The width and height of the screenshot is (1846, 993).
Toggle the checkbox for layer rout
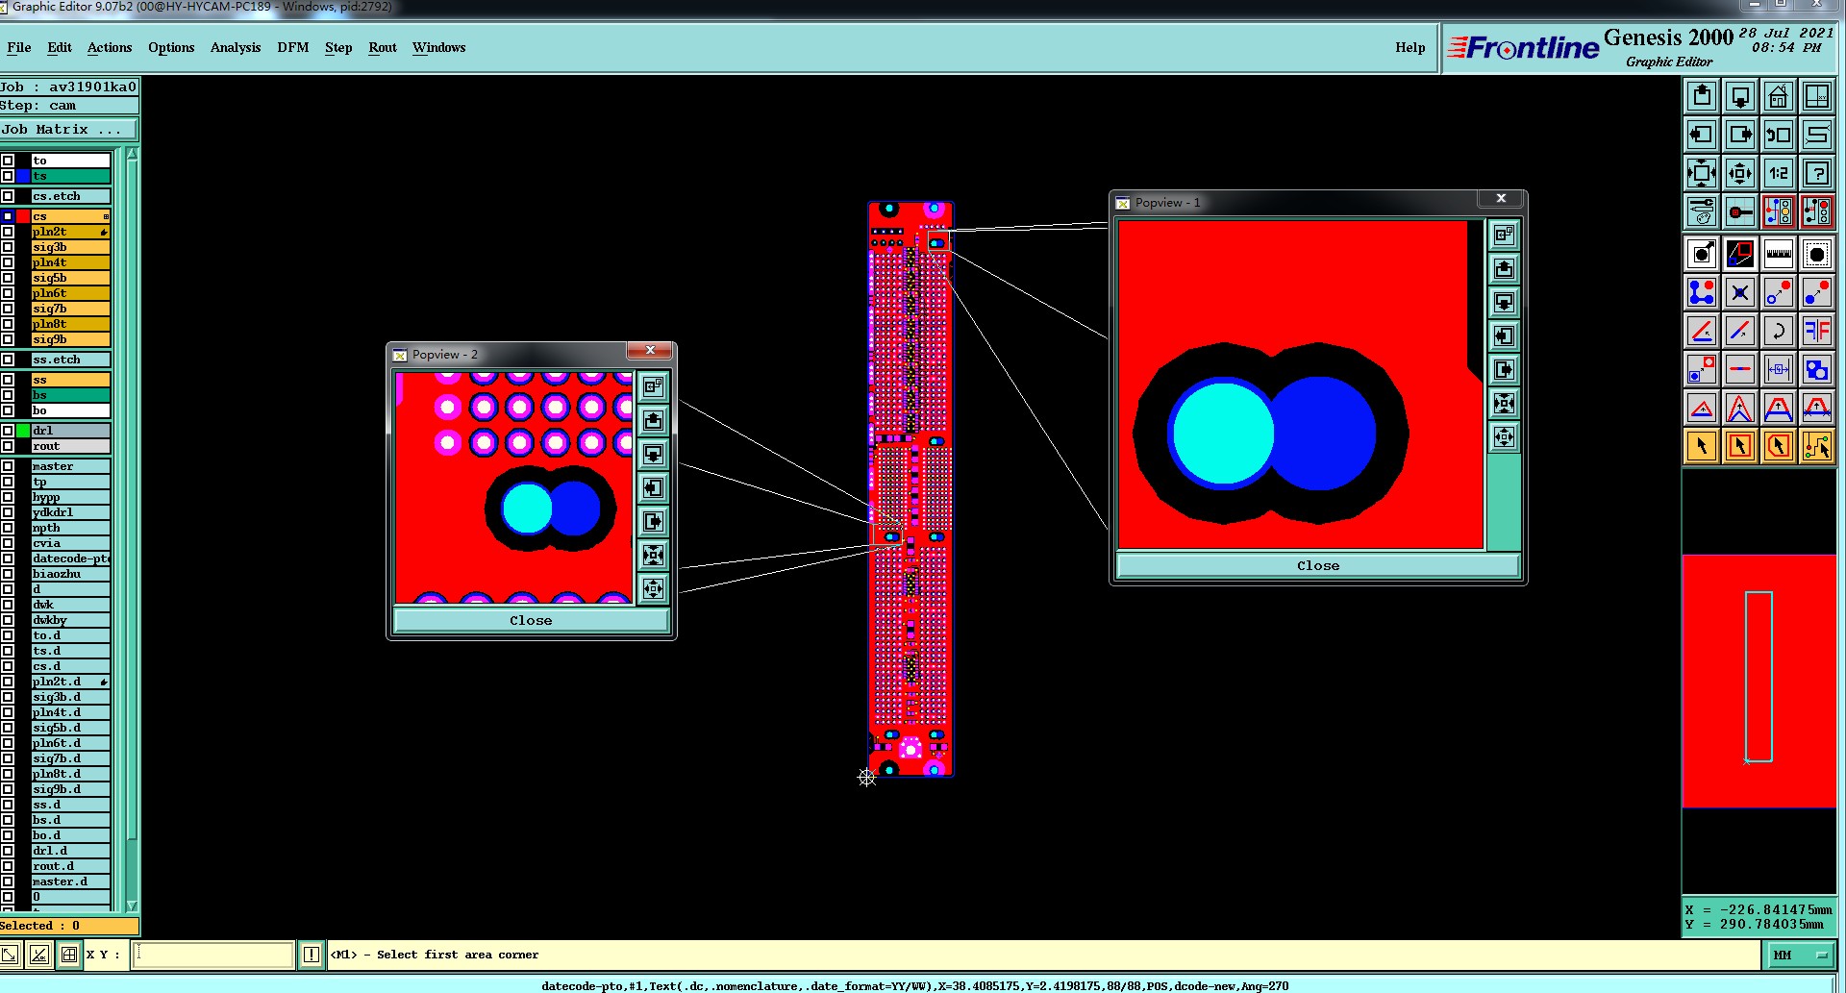tap(8, 446)
